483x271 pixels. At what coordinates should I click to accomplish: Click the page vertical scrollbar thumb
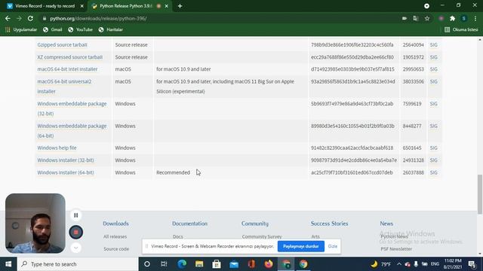coord(480,194)
